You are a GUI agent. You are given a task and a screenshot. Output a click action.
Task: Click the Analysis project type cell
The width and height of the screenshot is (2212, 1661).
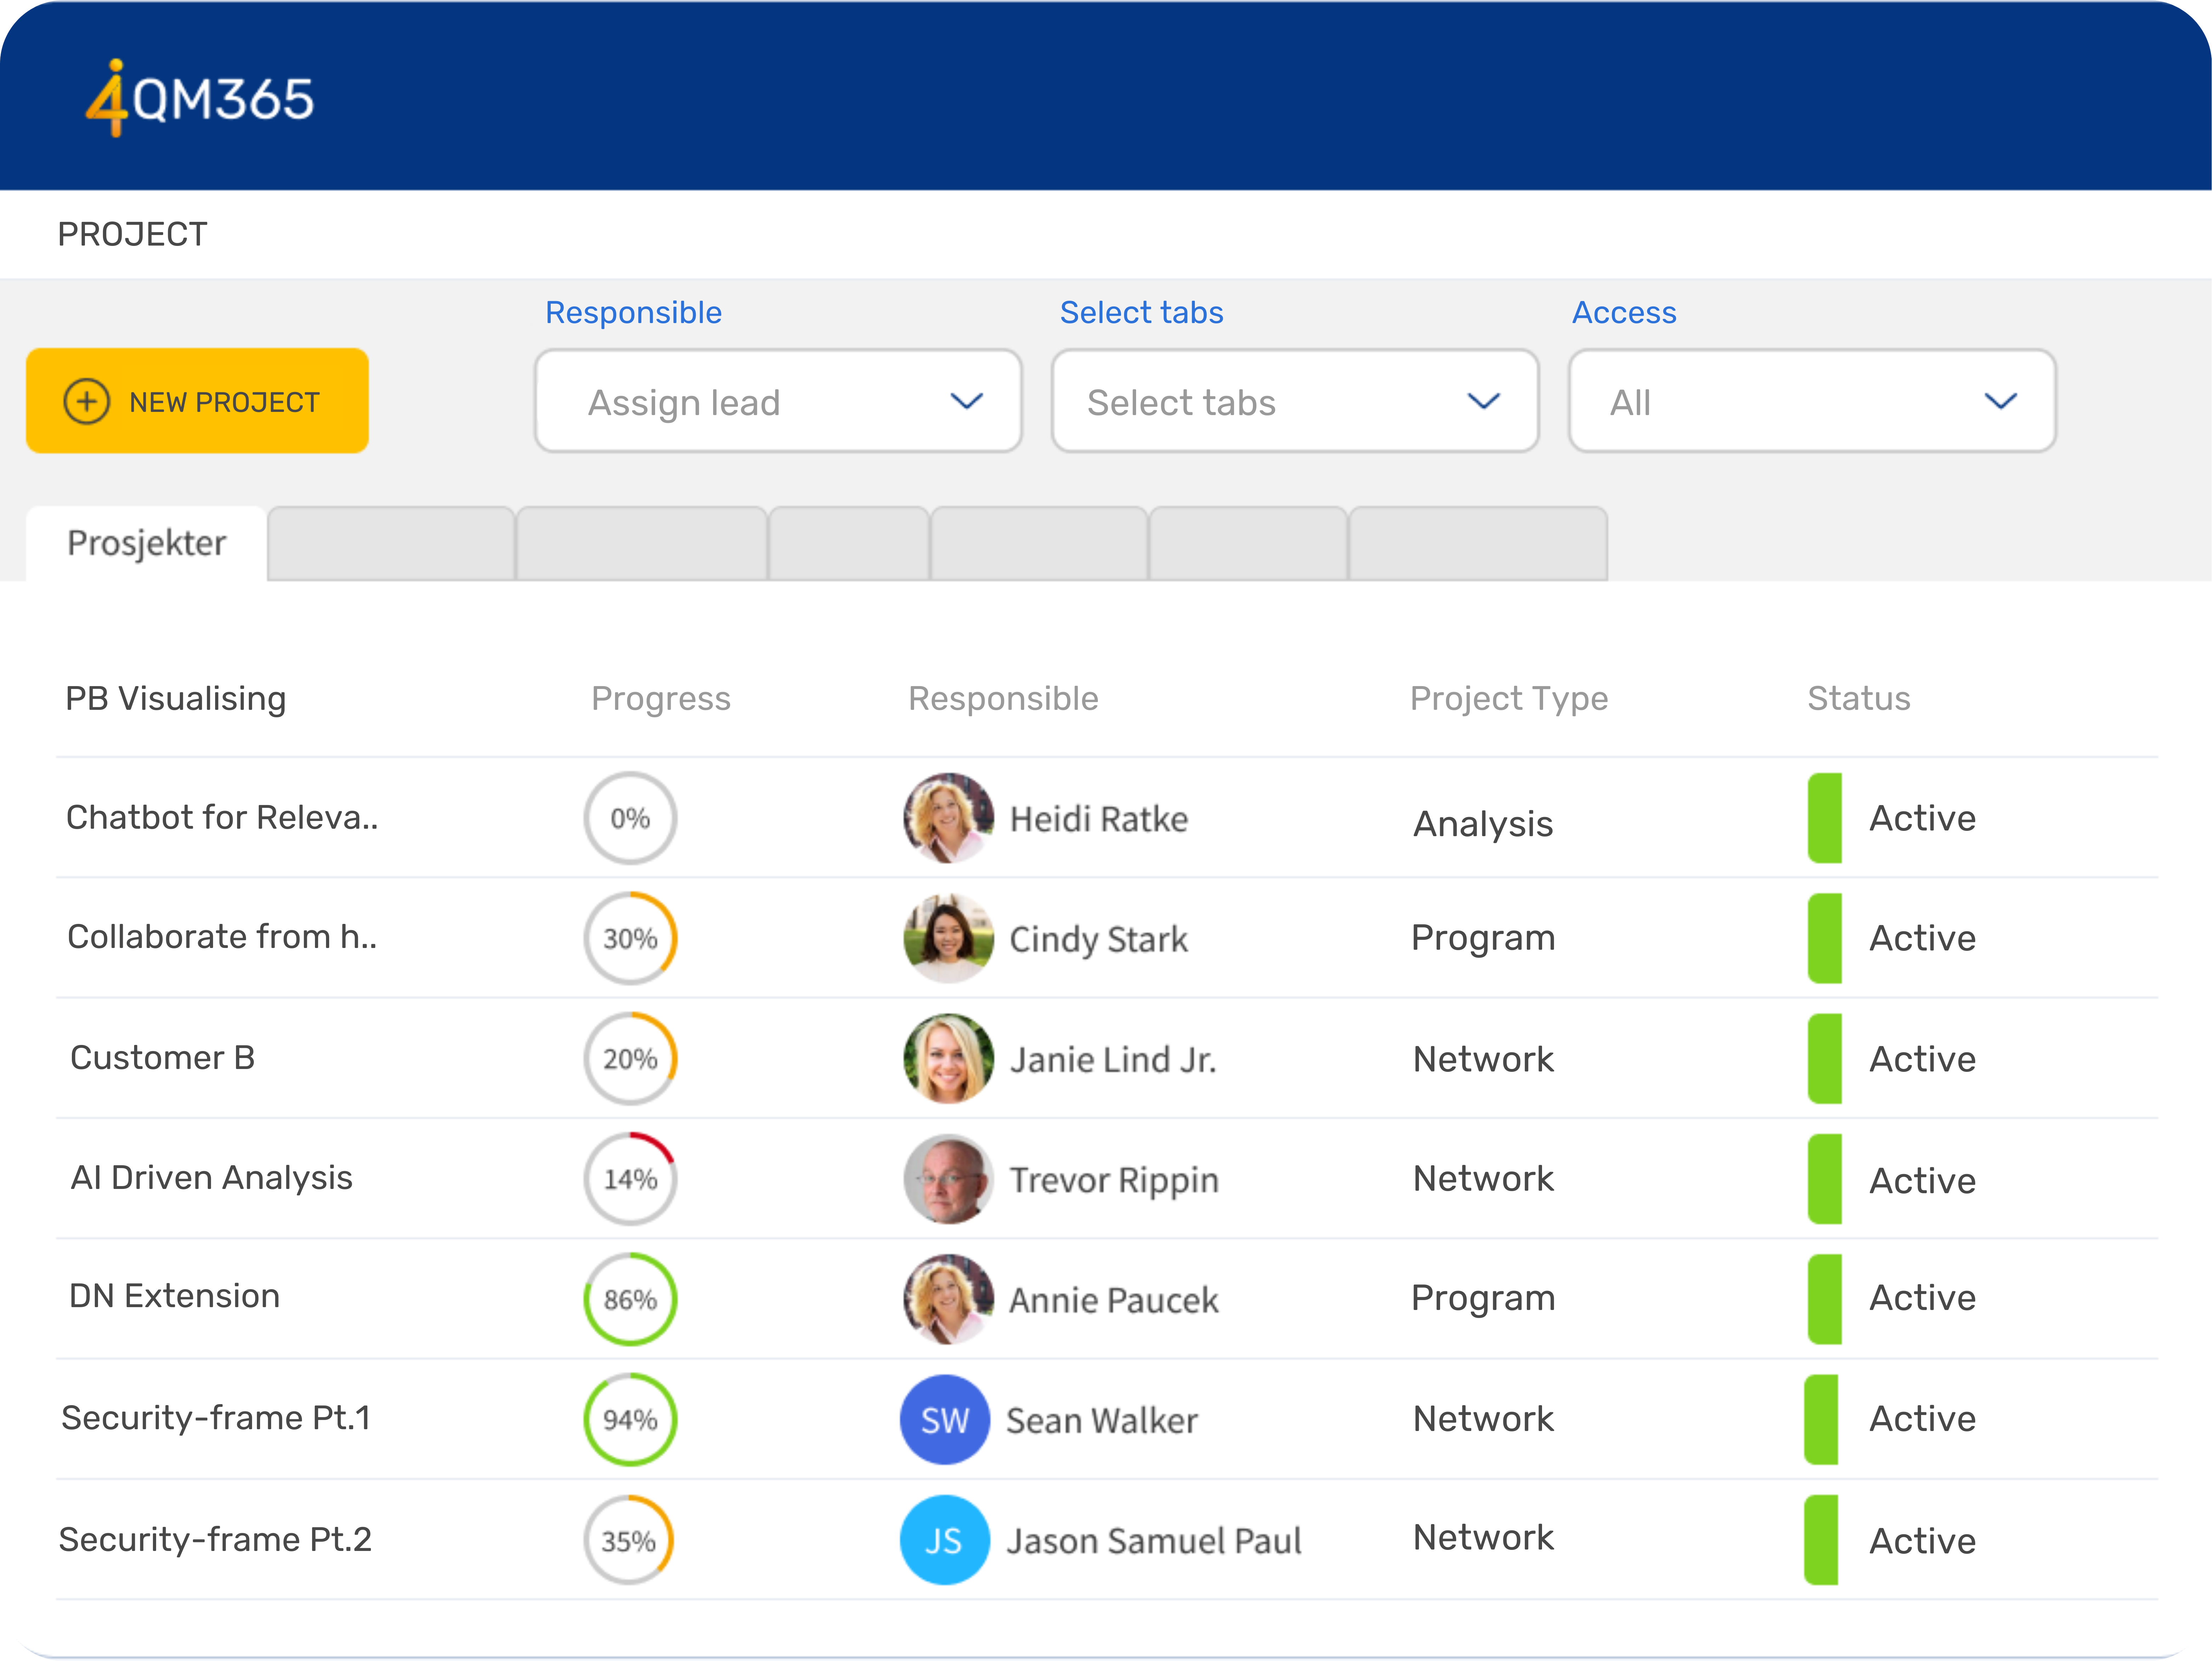click(1483, 824)
